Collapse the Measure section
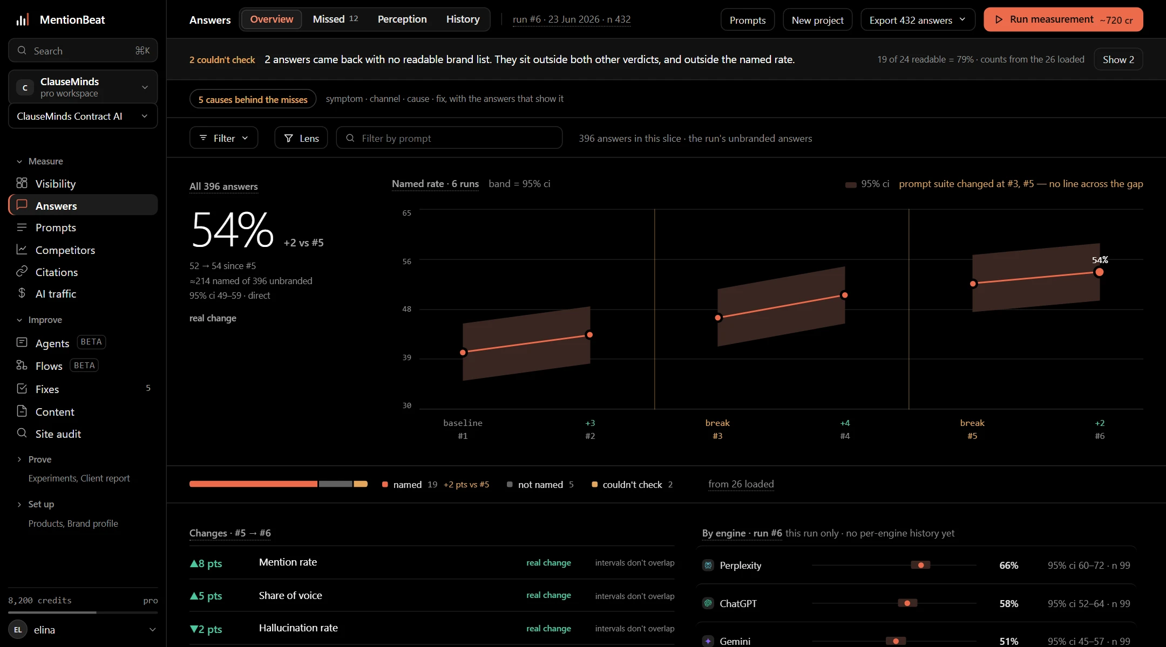 pos(40,161)
